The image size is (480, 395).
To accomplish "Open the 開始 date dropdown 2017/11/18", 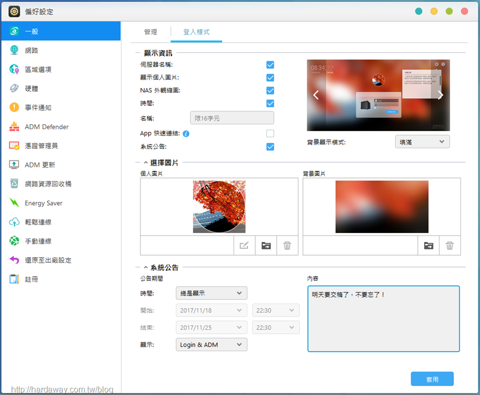I will pyautogui.click(x=211, y=310).
